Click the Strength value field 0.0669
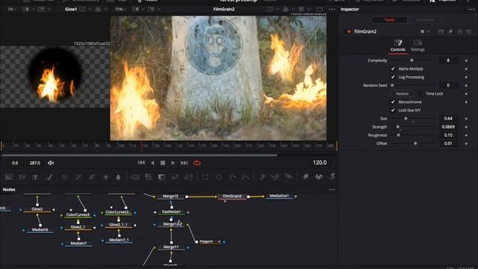This screenshot has width=478, height=269. tap(448, 127)
